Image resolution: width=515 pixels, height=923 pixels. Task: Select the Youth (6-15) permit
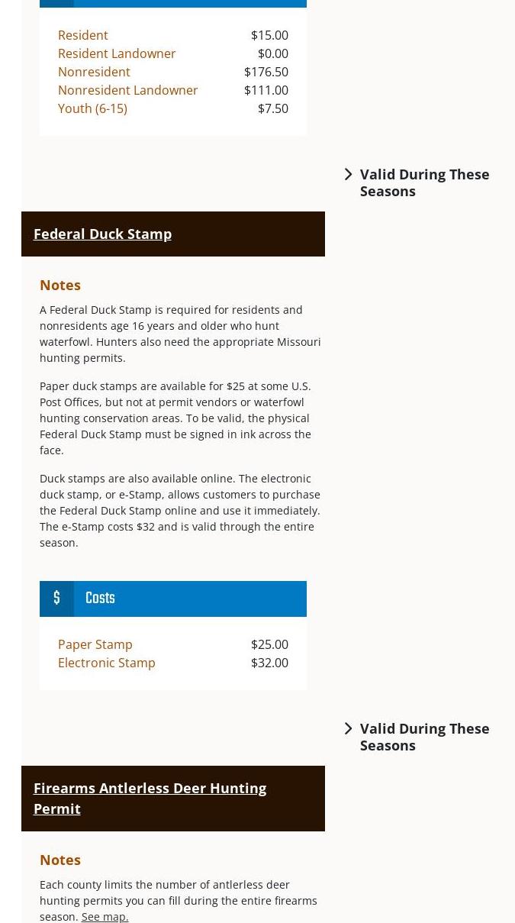(x=92, y=108)
